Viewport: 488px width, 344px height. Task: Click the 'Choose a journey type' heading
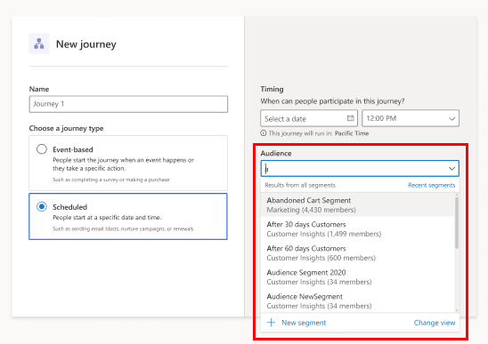click(x=66, y=128)
